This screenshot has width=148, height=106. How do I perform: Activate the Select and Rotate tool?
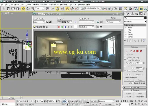click(28, 9)
